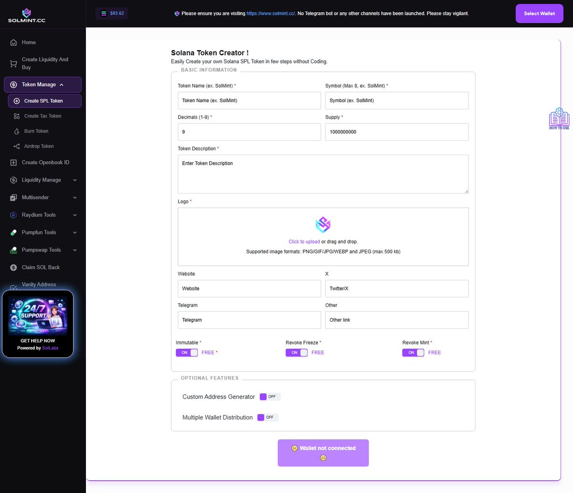This screenshot has height=493, width=573.
Task: Click the shopping cart icon for Create Liquidity
Action: click(13, 63)
